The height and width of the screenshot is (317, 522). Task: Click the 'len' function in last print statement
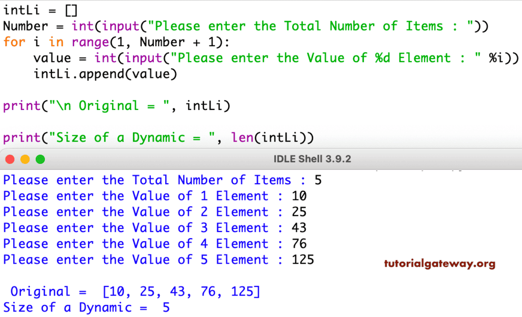[242, 137]
